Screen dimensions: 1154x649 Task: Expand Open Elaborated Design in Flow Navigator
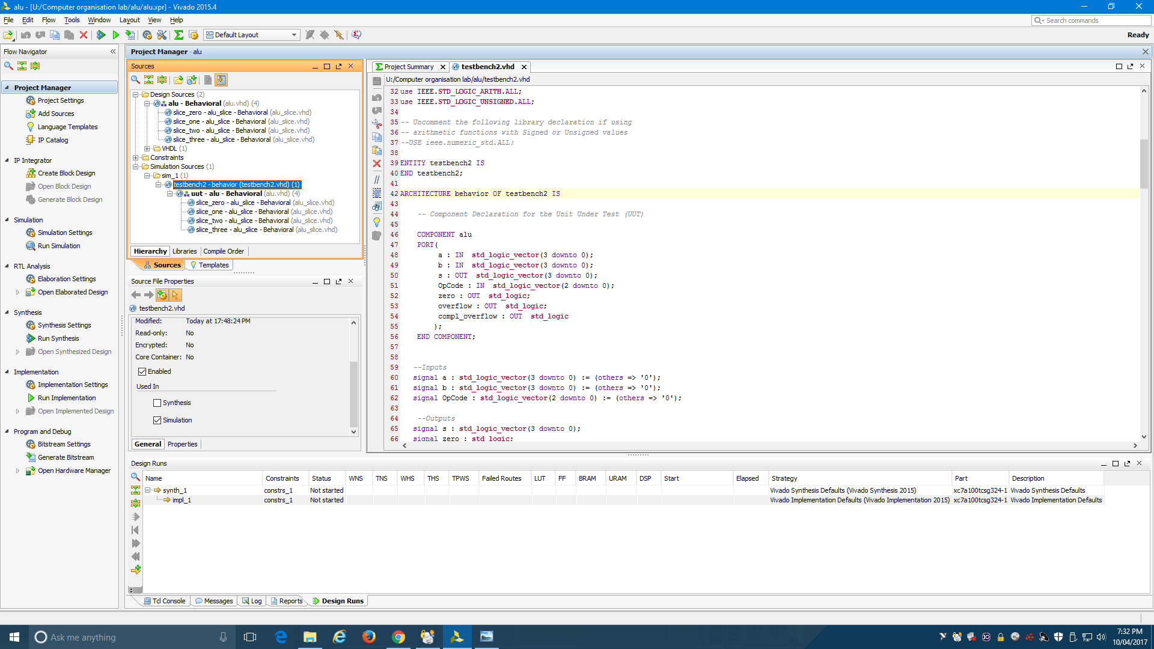point(17,293)
